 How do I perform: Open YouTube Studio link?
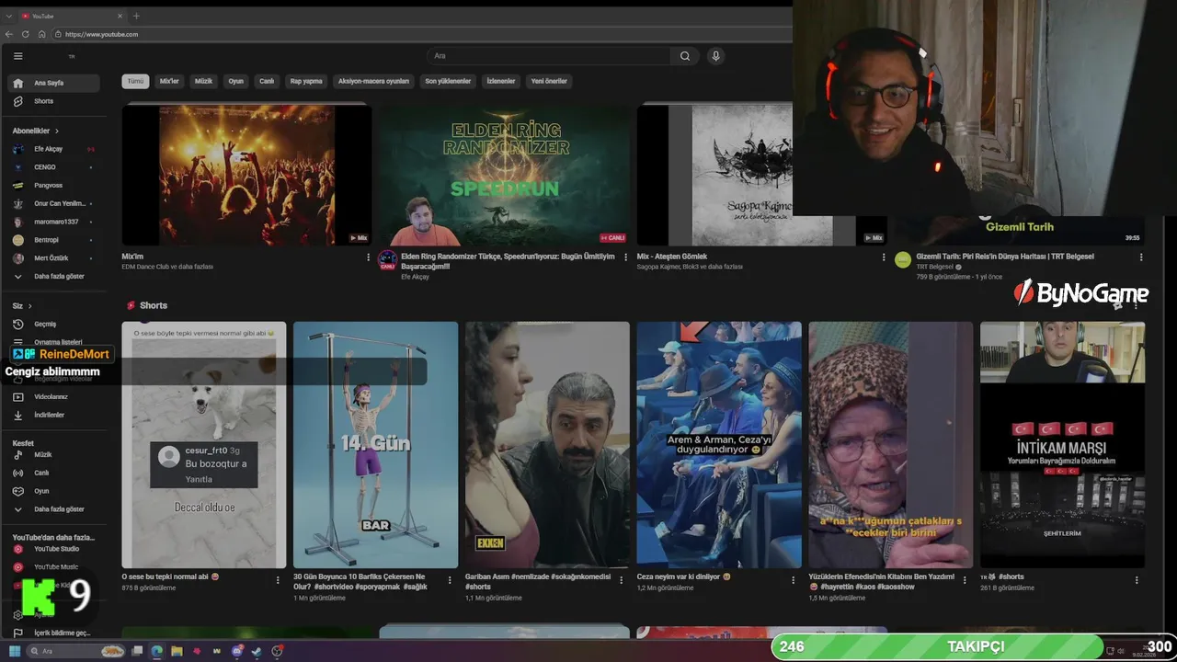coord(53,549)
